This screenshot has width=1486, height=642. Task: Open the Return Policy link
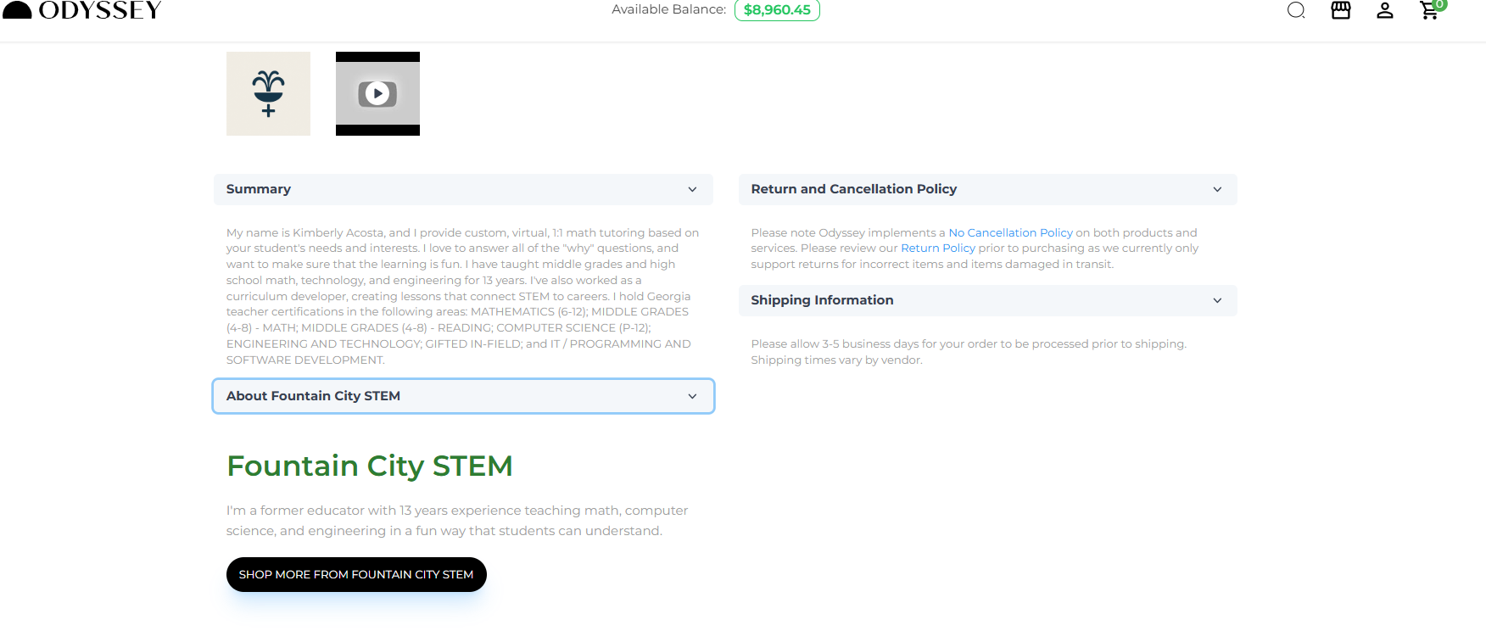click(x=938, y=248)
